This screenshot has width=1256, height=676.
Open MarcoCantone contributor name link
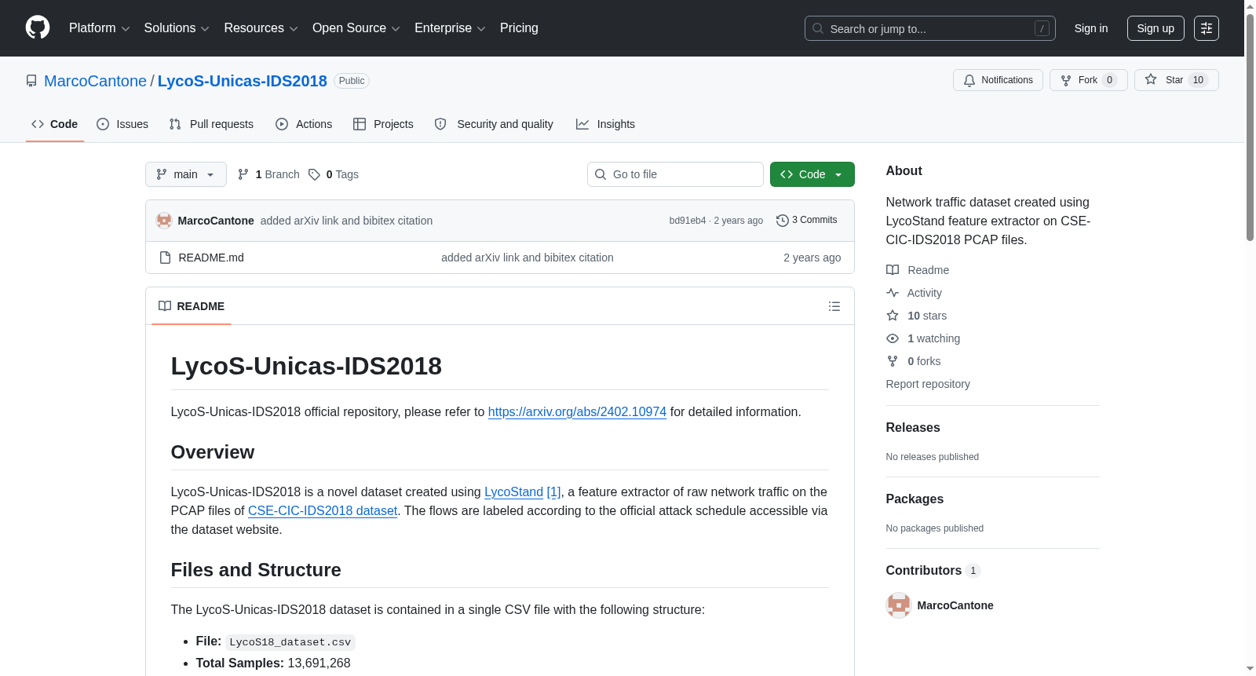(955, 605)
